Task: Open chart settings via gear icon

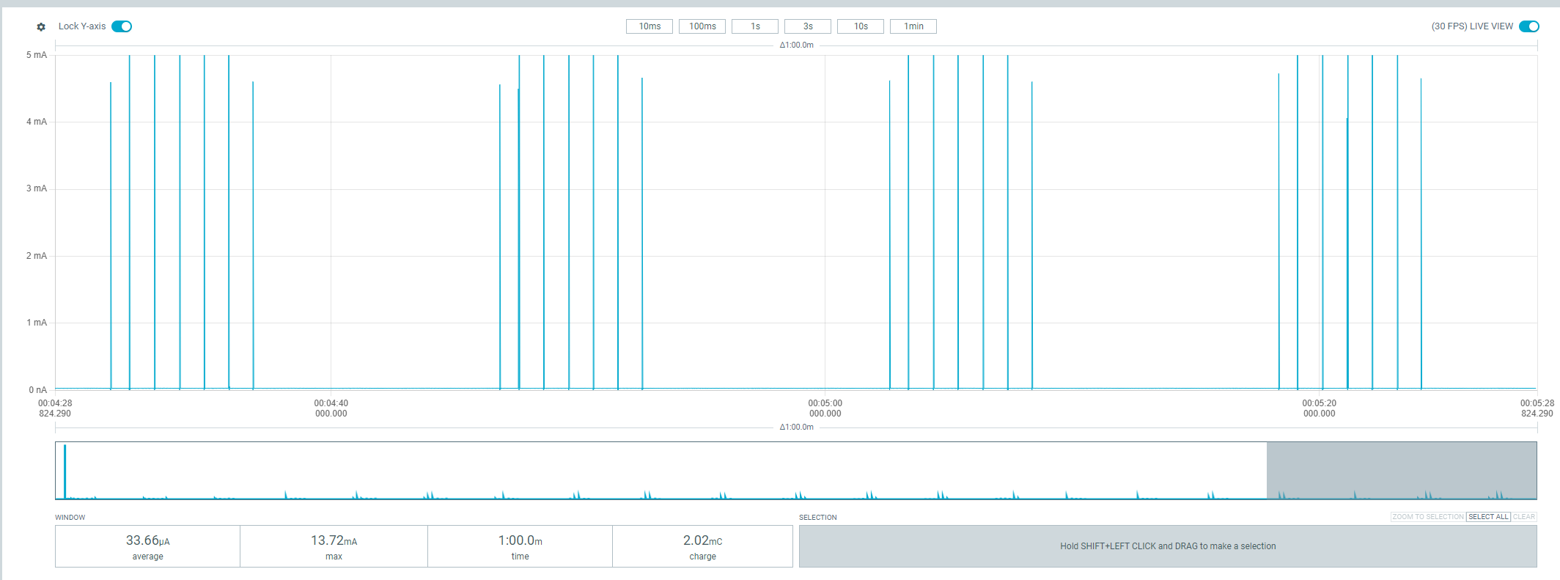Action: click(41, 27)
